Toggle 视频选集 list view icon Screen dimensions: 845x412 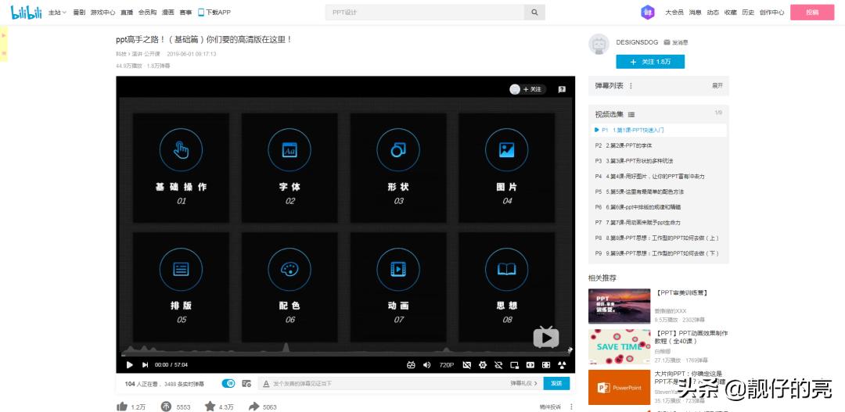(x=631, y=115)
